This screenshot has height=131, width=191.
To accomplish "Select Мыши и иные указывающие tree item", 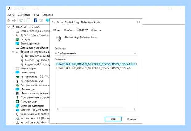I will 35,93.
